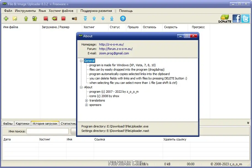Viewport: 252px width, 168px height.
Task: Click the single green up arrow upload icon
Action: [26, 18]
